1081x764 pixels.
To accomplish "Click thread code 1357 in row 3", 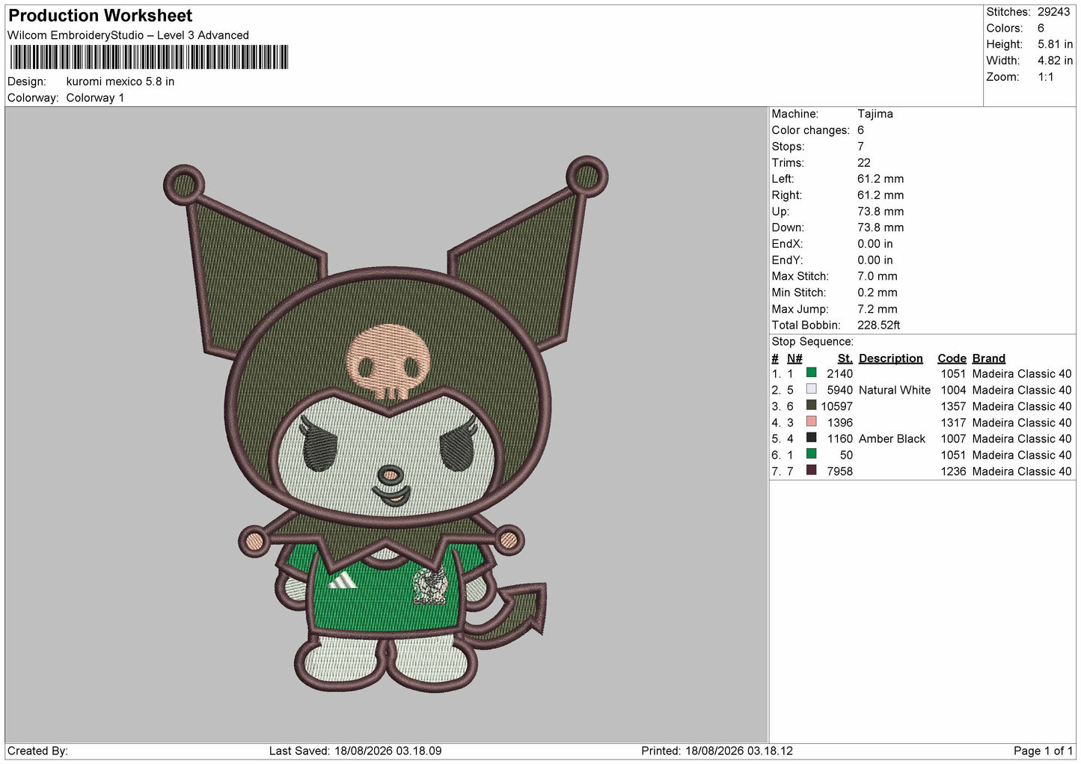I will pos(953,407).
